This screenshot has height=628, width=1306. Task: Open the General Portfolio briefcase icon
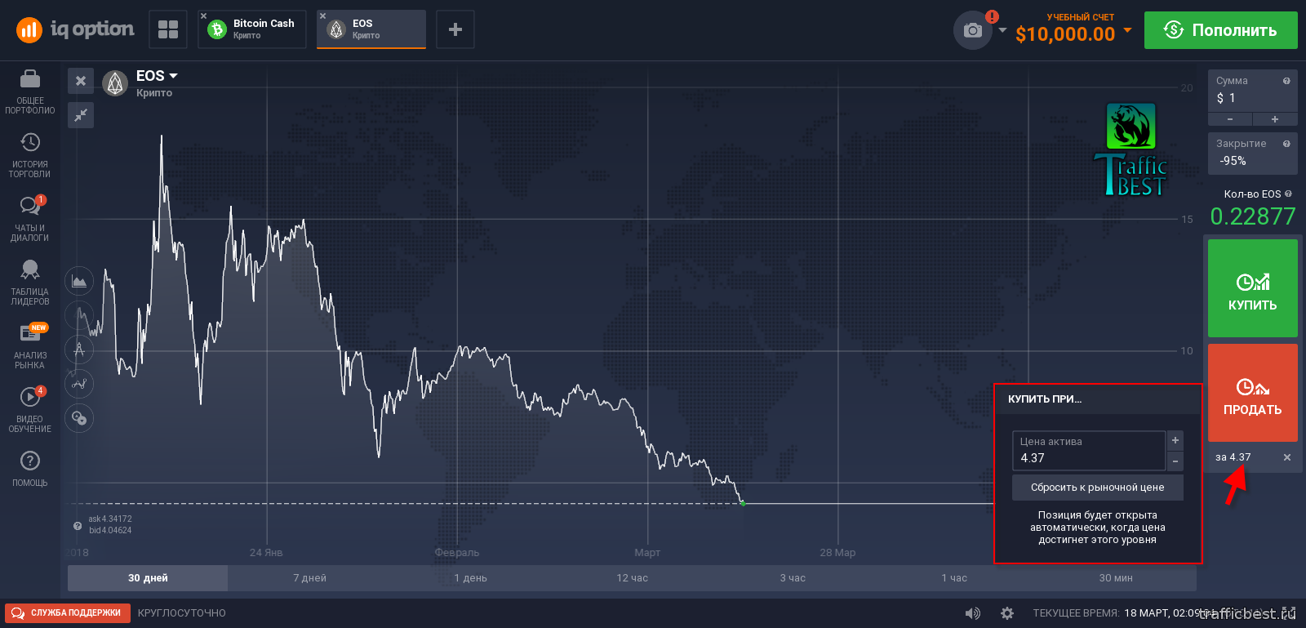(30, 79)
